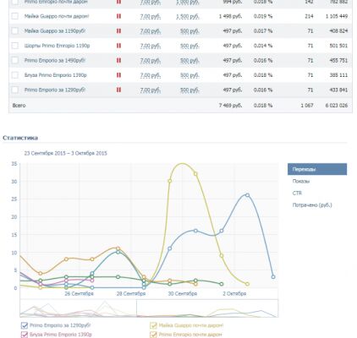Edit 7.00 руб. price for Primo Emporio за 1290руб!
Image resolution: width=357 pixels, height=338 pixels.
(x=151, y=90)
